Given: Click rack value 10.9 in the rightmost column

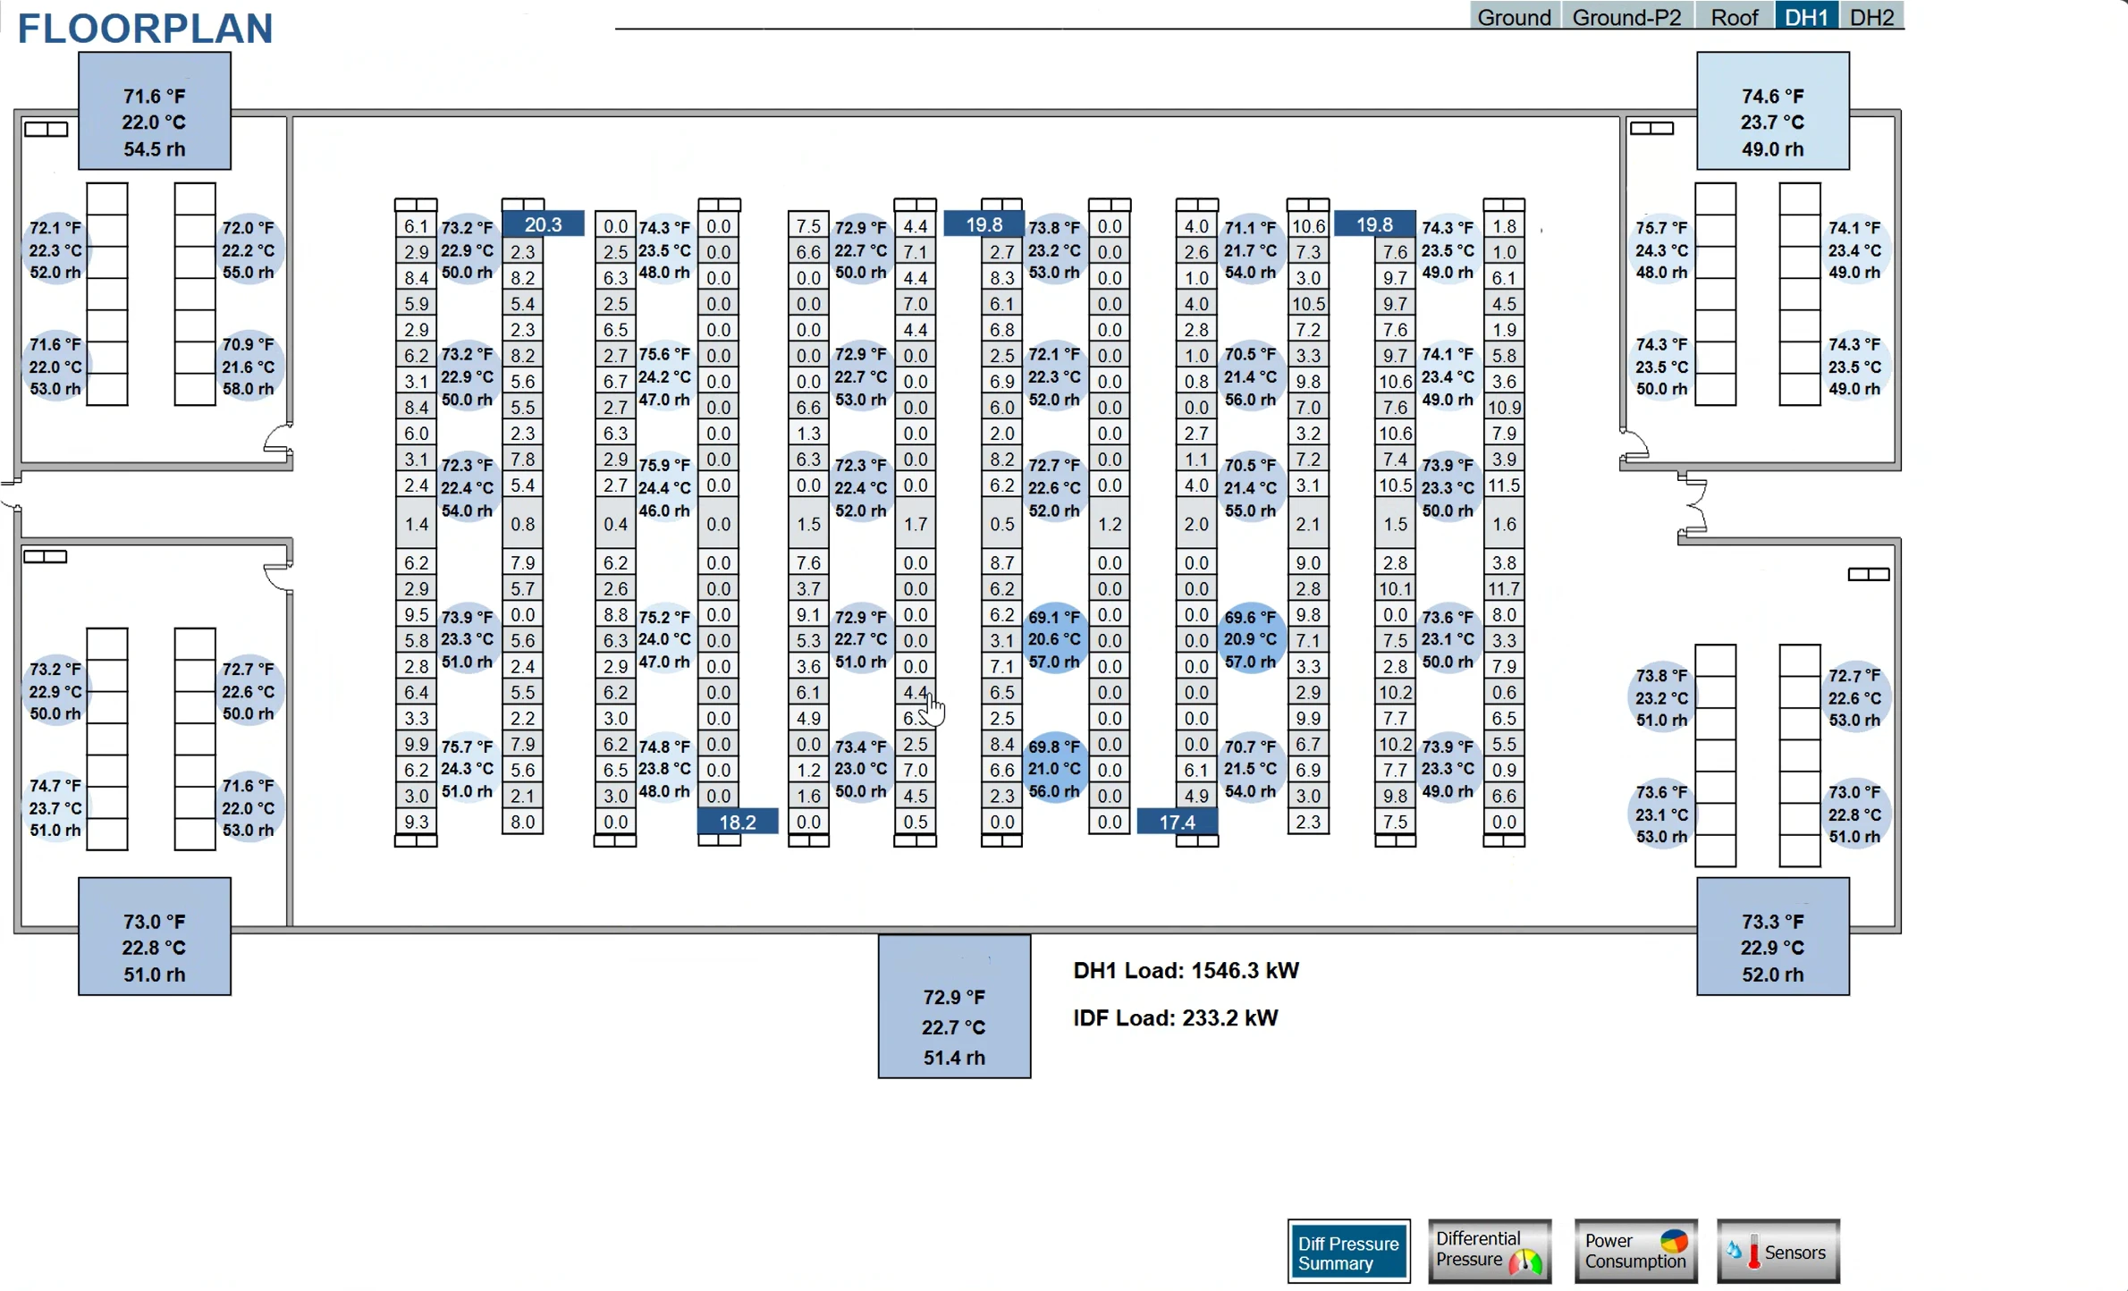Looking at the screenshot, I should pos(1504,407).
